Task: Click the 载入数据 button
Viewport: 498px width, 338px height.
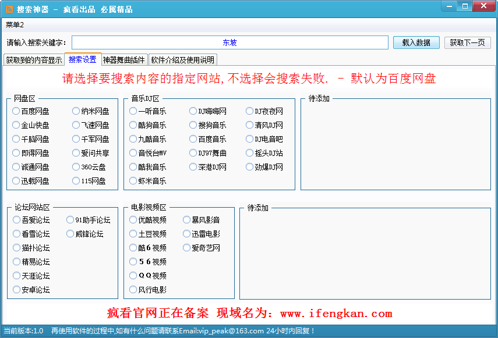Action: [416, 42]
